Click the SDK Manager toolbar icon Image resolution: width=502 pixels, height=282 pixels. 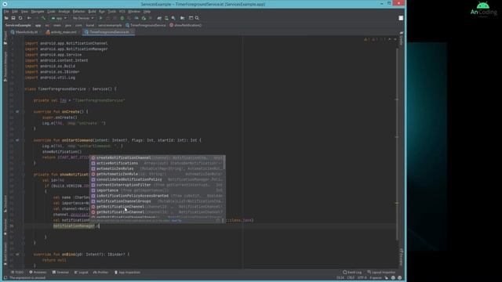click(173, 18)
